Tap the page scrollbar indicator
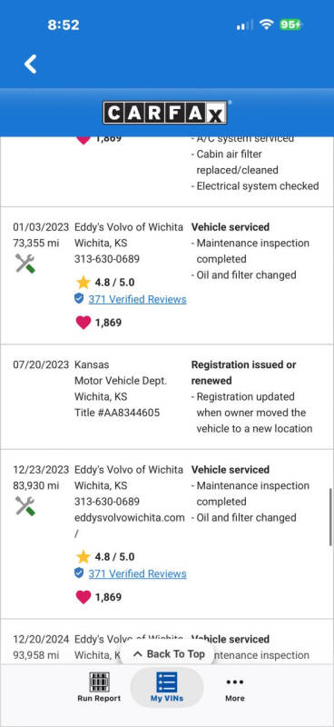 pyautogui.click(x=330, y=516)
